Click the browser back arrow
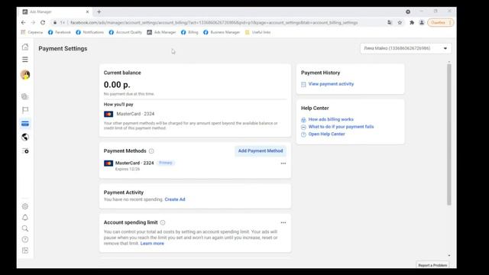This screenshot has height=275, width=489. coord(24,22)
